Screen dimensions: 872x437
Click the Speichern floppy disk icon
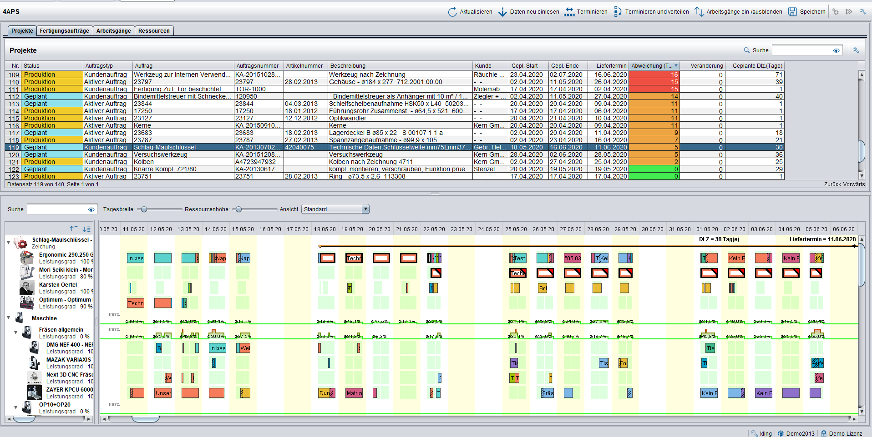[792, 12]
